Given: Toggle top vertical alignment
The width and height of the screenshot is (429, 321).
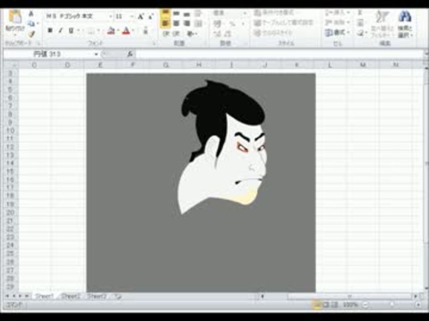Looking at the screenshot, I should [165, 13].
